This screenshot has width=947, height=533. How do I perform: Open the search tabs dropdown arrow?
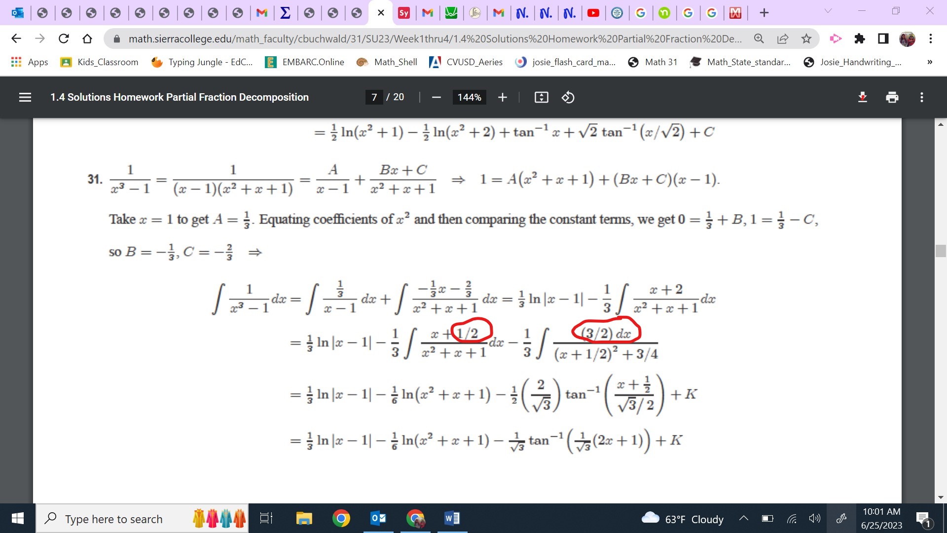pos(828,11)
